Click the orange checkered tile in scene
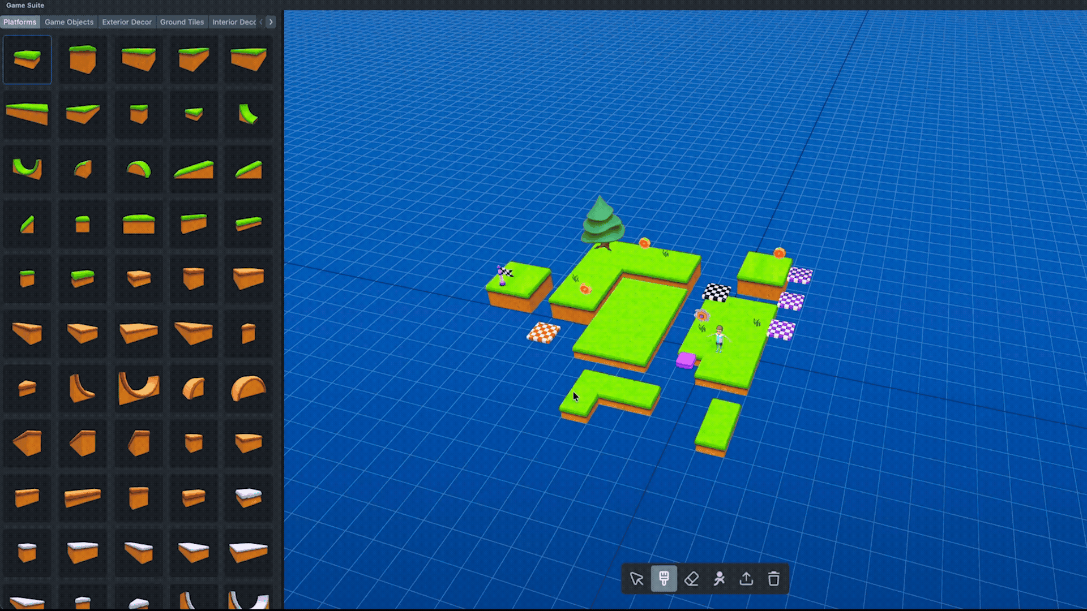The width and height of the screenshot is (1087, 611). click(543, 333)
